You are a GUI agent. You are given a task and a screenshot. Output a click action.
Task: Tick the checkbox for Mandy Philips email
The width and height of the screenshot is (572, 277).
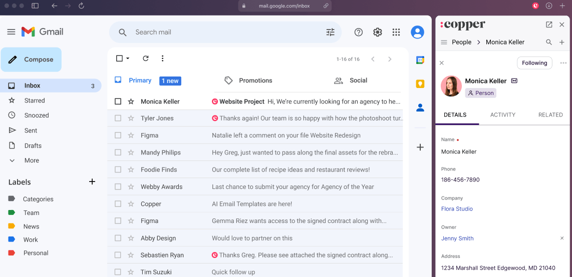pyautogui.click(x=118, y=152)
